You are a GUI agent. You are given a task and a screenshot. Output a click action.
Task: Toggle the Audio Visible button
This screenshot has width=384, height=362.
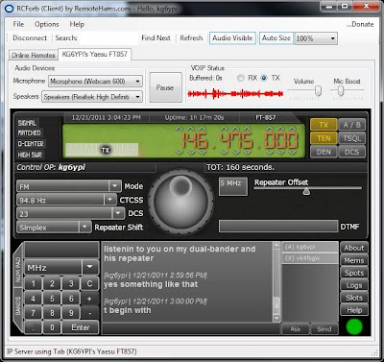[232, 38]
